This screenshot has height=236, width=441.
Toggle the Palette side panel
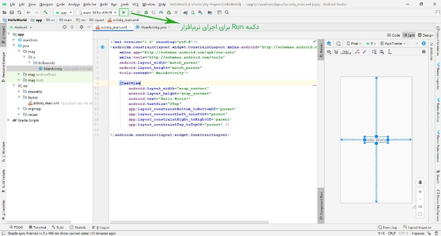[321, 51]
